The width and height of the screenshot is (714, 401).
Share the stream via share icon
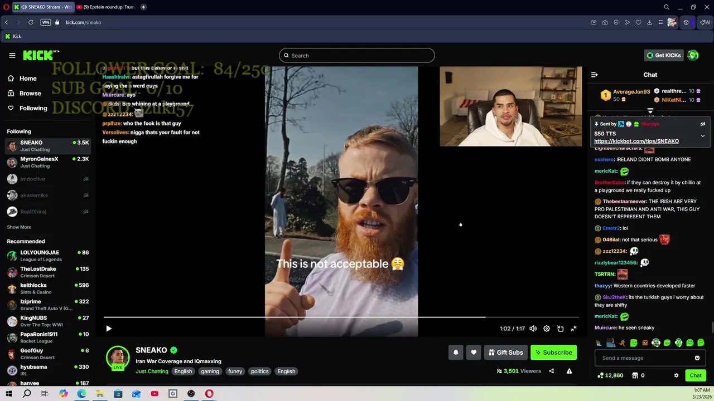click(551, 371)
